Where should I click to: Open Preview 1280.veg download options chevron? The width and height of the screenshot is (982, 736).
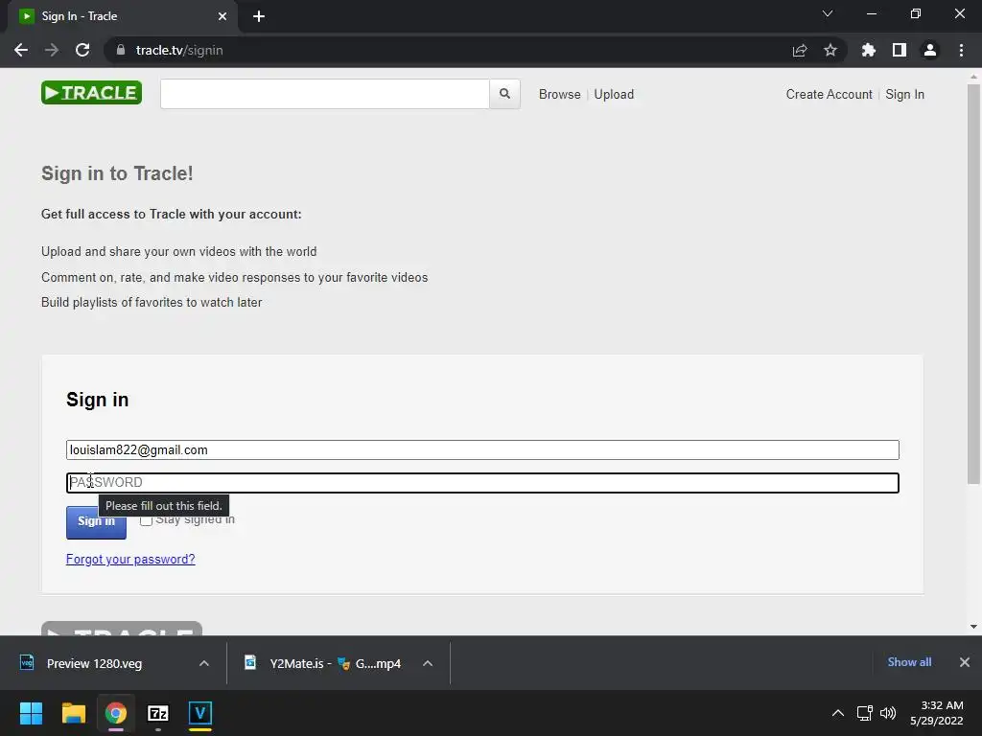(x=204, y=663)
